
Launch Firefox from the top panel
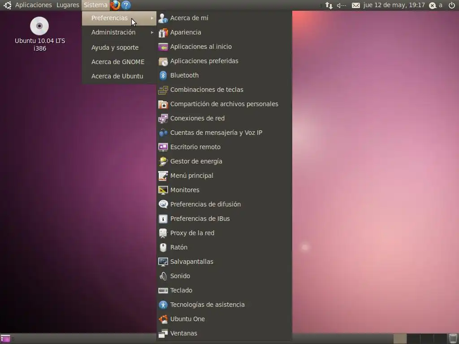point(115,5)
